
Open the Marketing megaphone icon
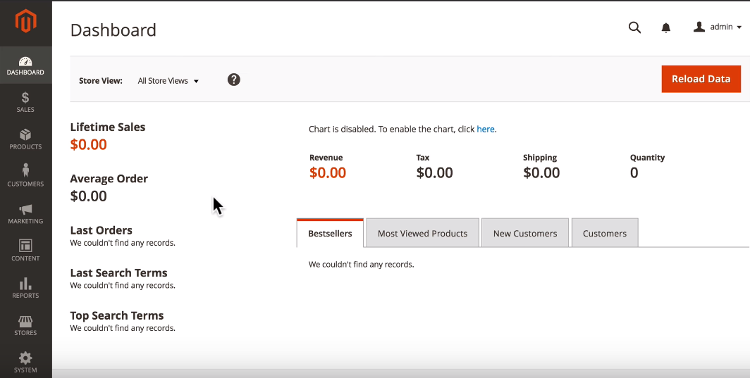click(x=25, y=210)
